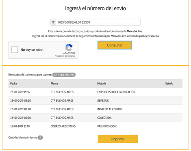Screen dimensions: 191x151
Task: Click CTP BUENOS AIRES in the REPESAJE row
Action: pos(62,100)
